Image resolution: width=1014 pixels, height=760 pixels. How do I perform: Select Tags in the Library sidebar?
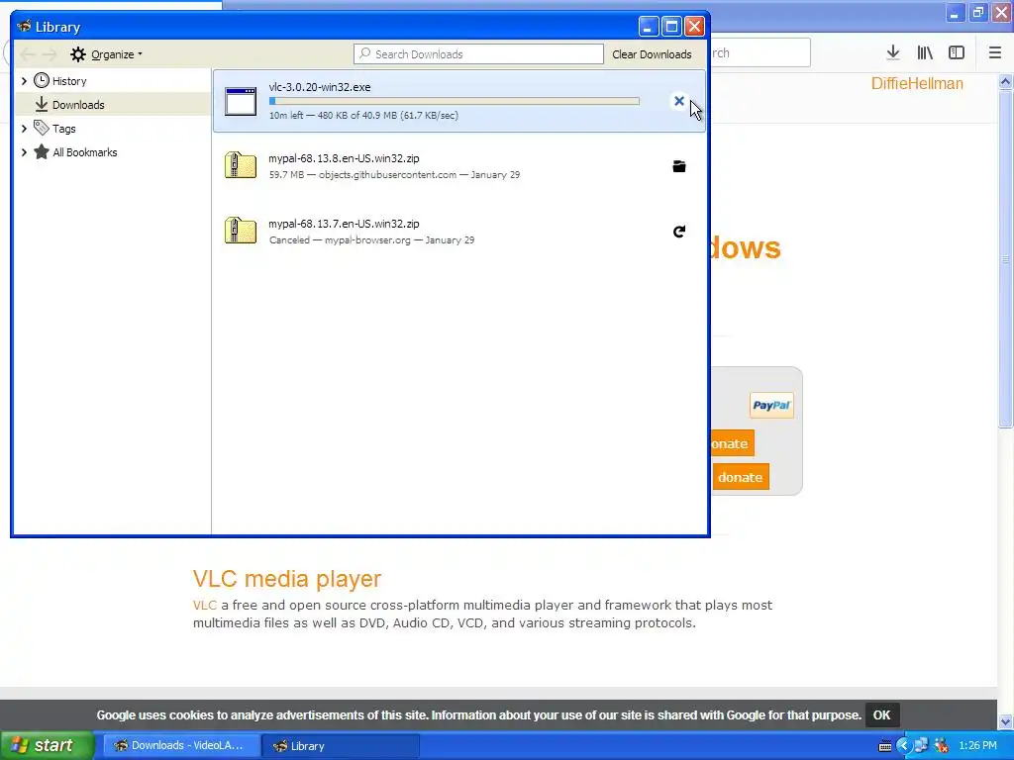click(x=64, y=129)
